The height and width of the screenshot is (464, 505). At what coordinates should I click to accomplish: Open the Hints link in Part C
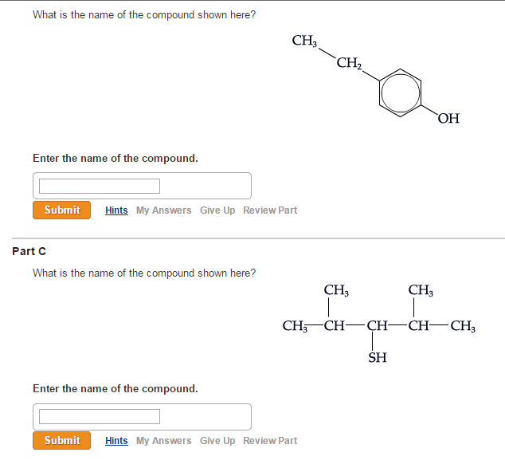116,441
